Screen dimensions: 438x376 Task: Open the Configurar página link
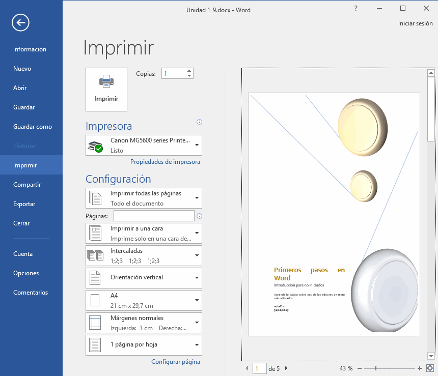point(176,362)
